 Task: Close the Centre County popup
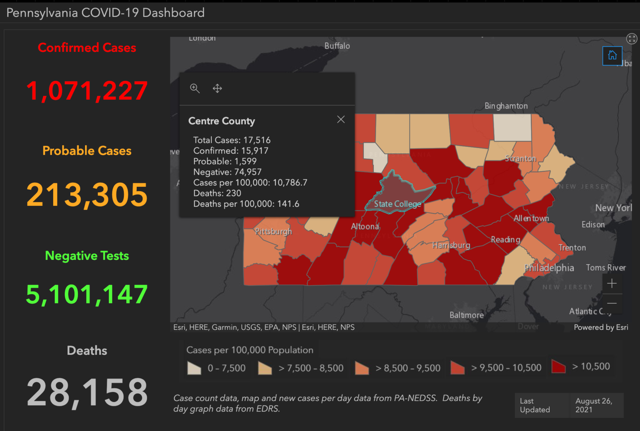tap(341, 119)
